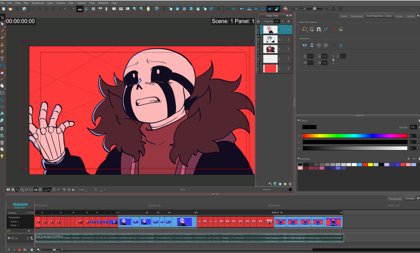
Task: Expand the layer panel with double arrow
Action: coord(259,21)
